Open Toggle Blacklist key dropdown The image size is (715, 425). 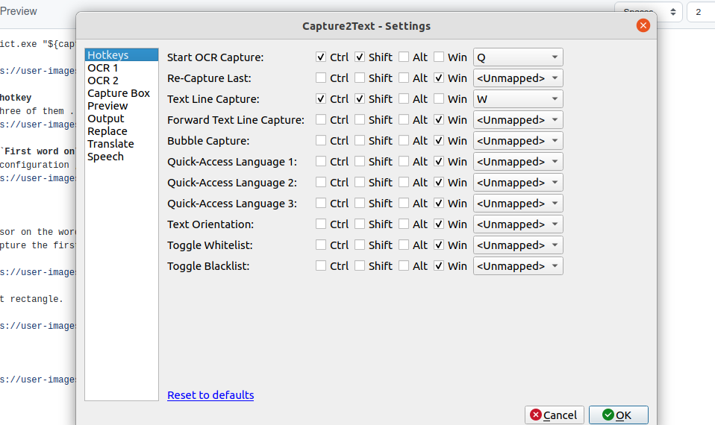(518, 266)
